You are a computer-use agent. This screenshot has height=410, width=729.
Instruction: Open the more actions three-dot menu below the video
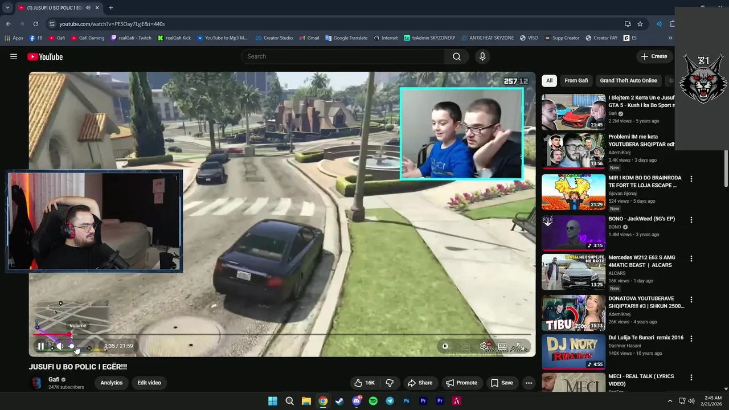click(529, 383)
